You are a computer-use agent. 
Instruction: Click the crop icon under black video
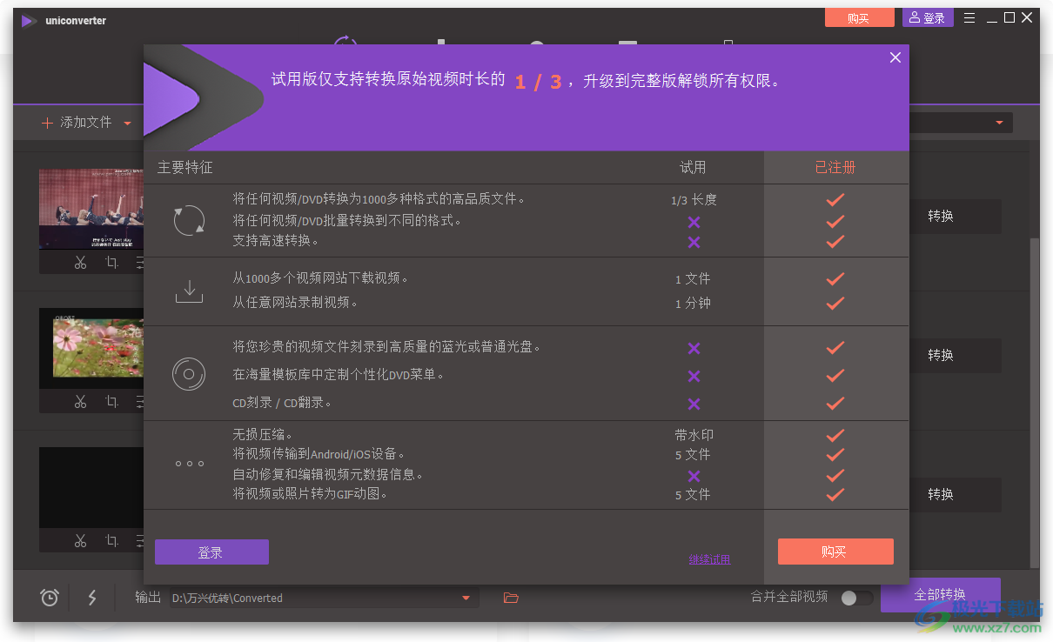(111, 540)
